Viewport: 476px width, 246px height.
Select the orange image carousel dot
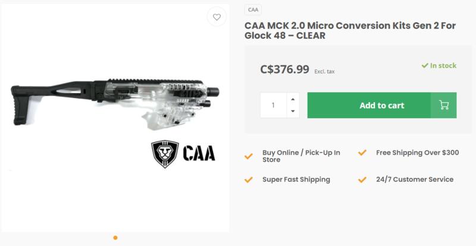click(115, 238)
